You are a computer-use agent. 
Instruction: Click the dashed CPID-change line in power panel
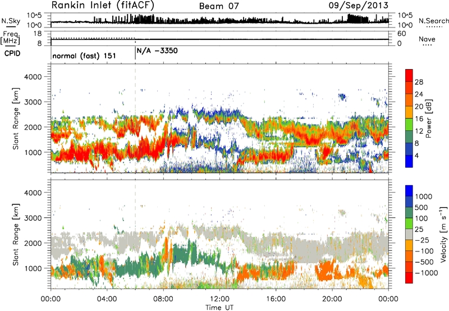(135, 118)
